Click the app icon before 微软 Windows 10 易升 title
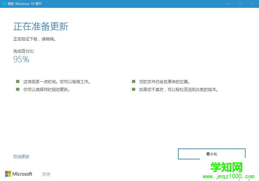Image resolution: width=259 pixels, height=181 pixels. pyautogui.click(x=4, y=4)
